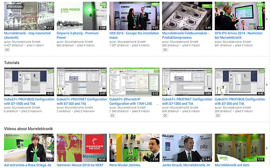Open 'Murrelektronik auf dem' video thumbnail
270x168 pixels.
click(x=240, y=148)
